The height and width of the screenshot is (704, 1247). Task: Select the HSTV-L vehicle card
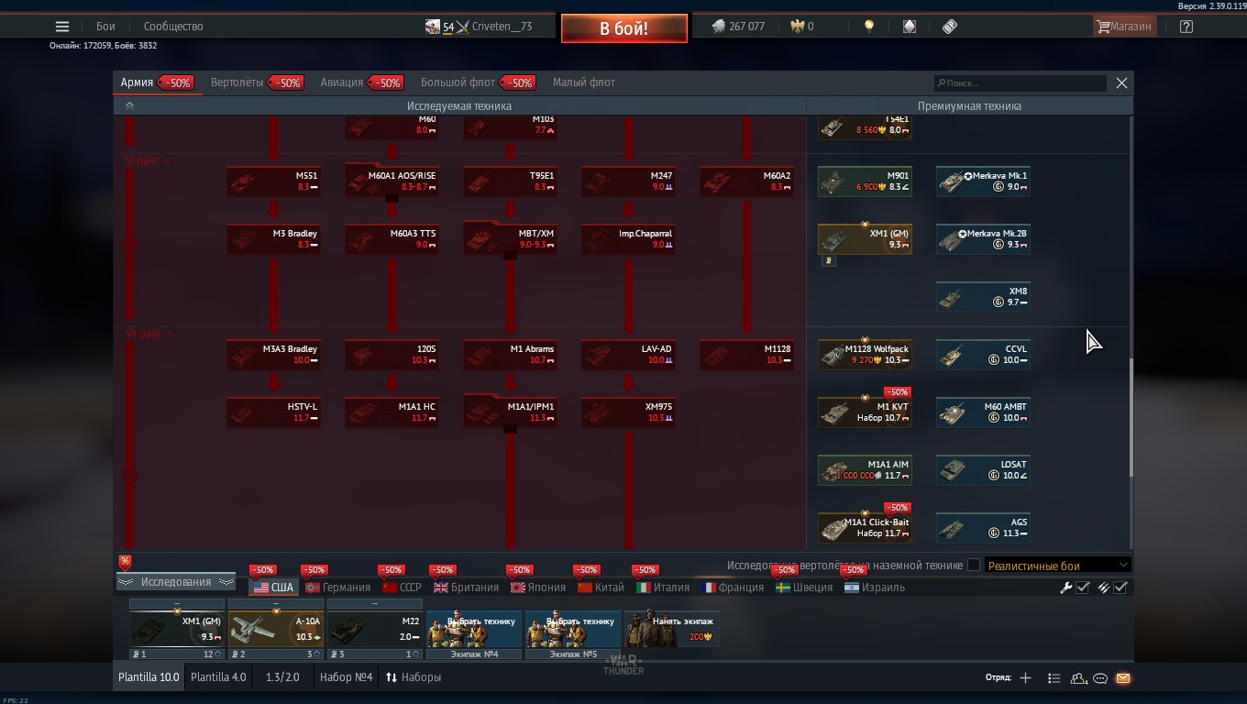[273, 412]
